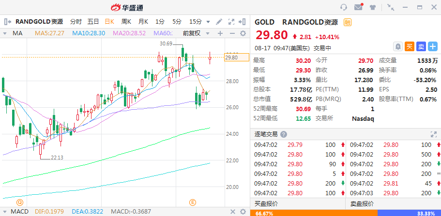Open MACD indicator settings gear
The image size is (441, 216).
[x=243, y=212]
